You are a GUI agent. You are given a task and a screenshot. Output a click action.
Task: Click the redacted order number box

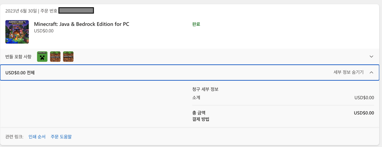(x=76, y=11)
